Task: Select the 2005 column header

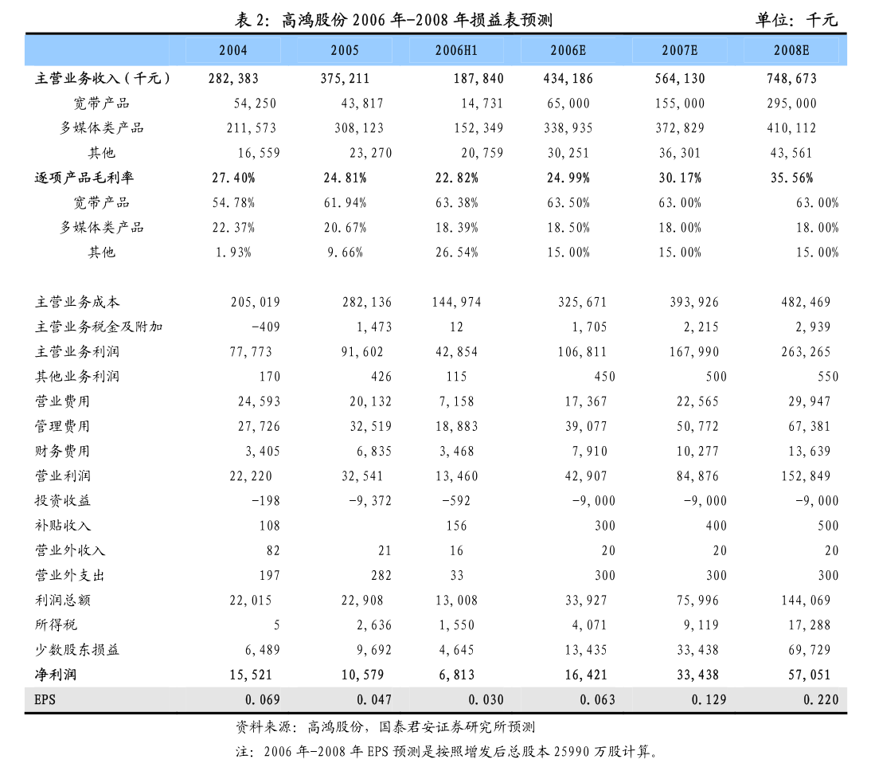Action: coord(345,50)
